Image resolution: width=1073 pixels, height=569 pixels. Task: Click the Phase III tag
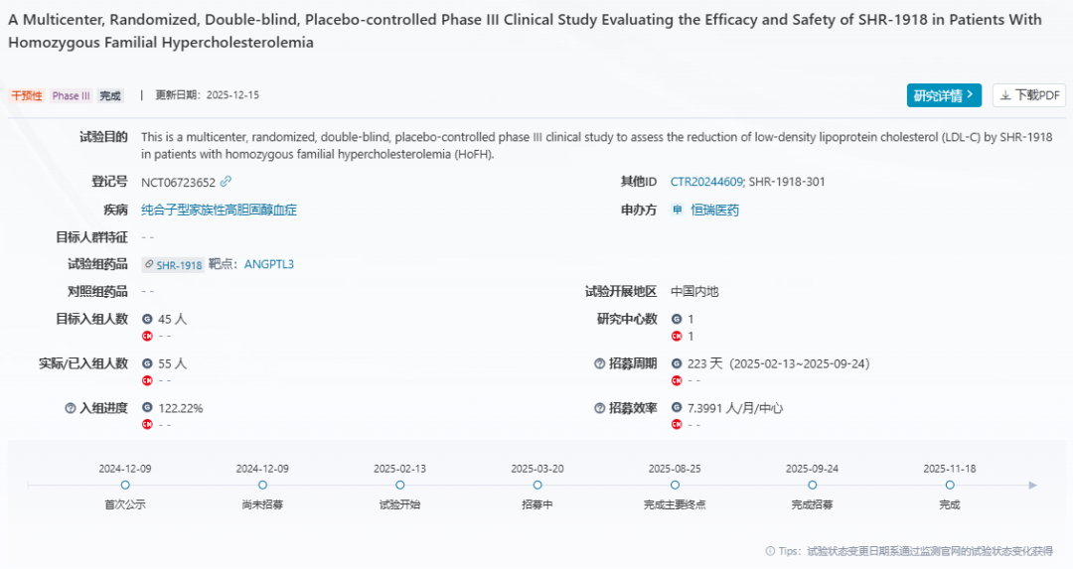point(72,96)
